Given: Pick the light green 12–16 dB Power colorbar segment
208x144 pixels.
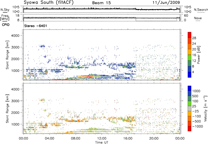Looking at the screenshot, I should [x=190, y=57].
